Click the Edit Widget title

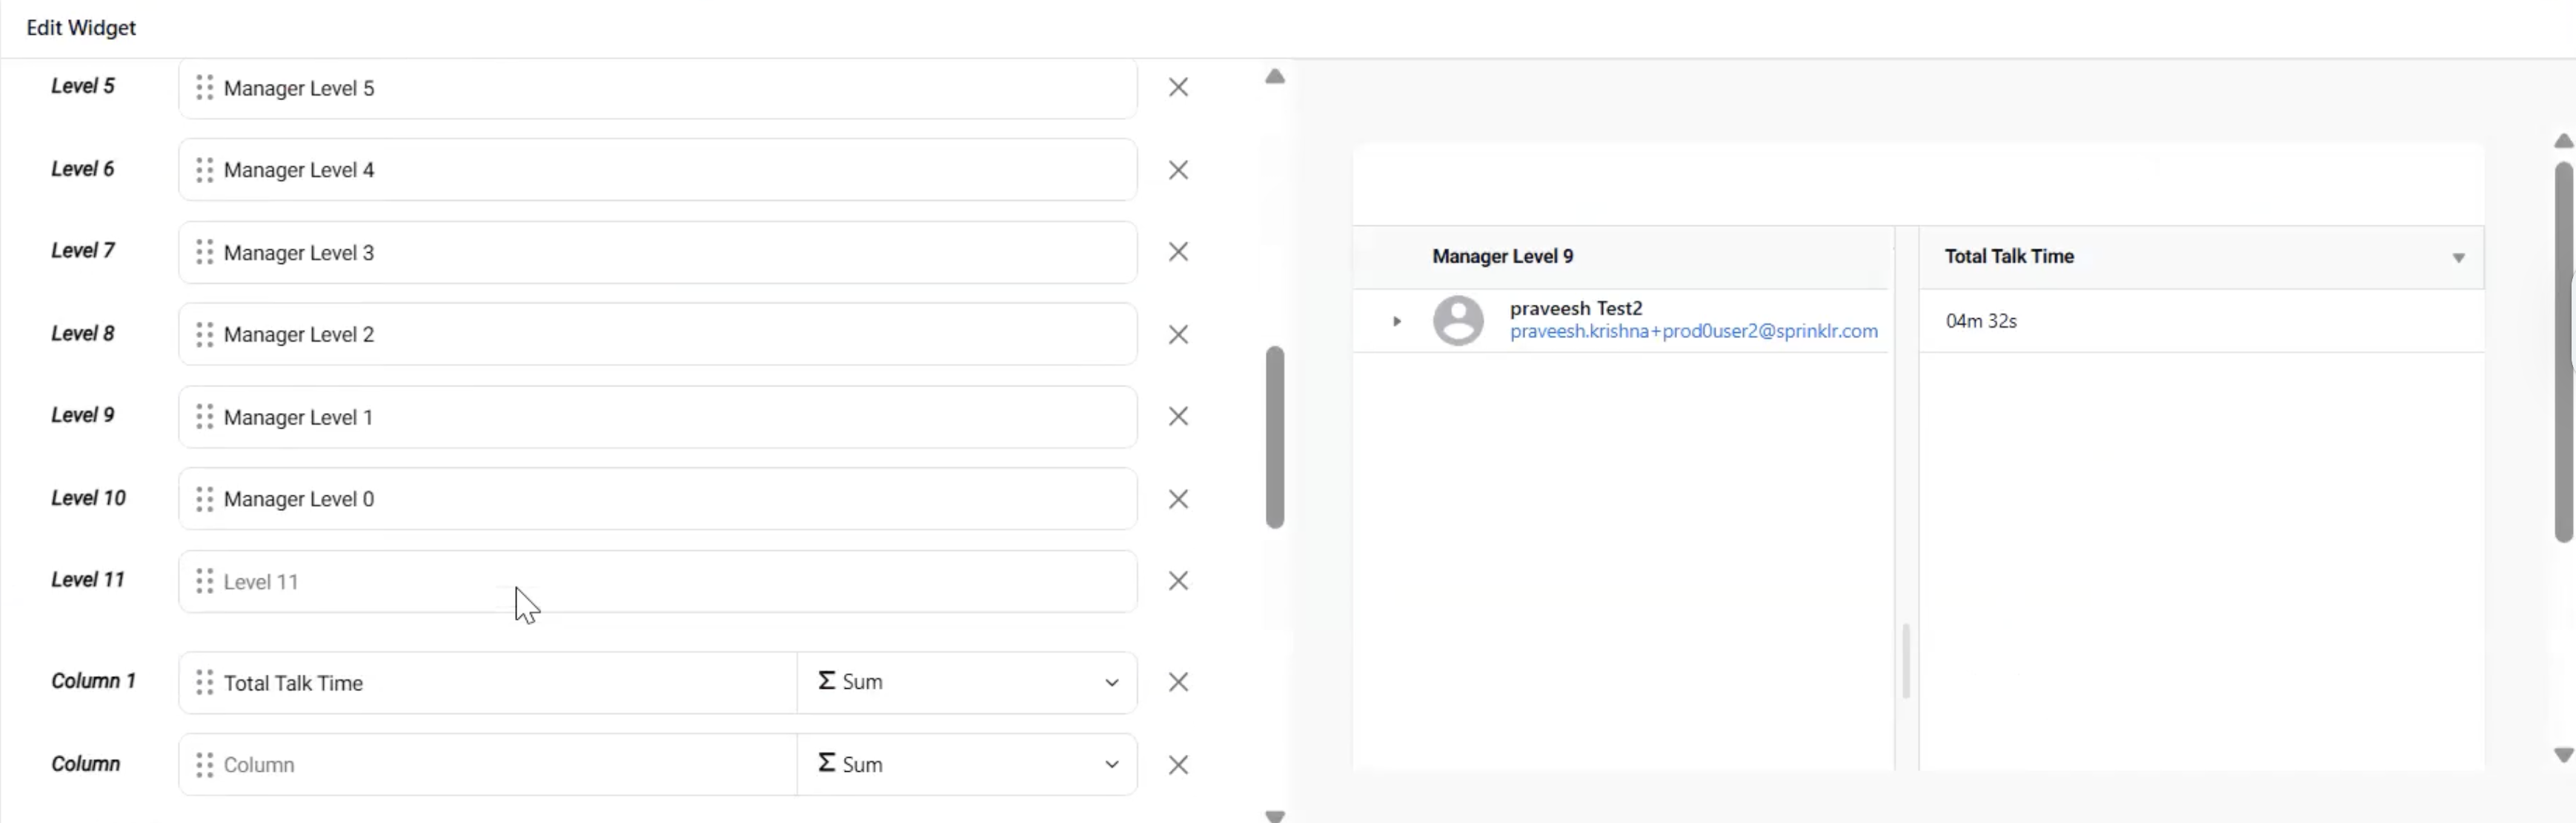81,28
